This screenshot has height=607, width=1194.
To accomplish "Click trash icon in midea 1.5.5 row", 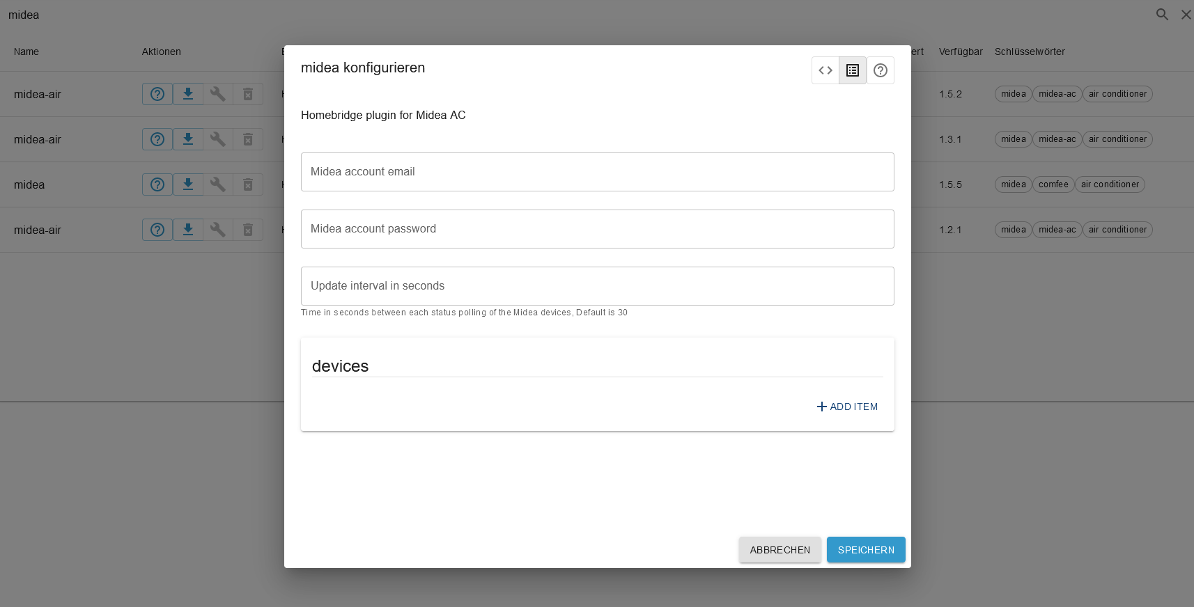I will [x=248, y=184].
